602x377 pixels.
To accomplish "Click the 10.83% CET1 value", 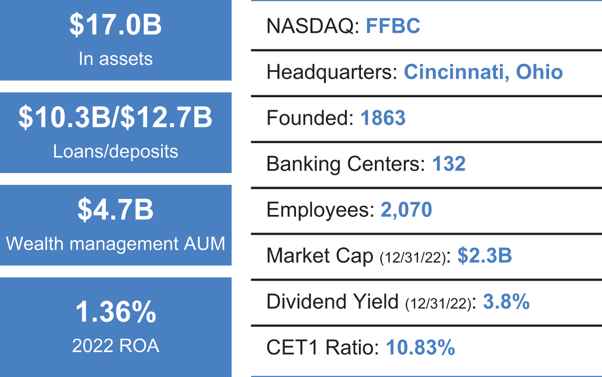I will click(420, 348).
